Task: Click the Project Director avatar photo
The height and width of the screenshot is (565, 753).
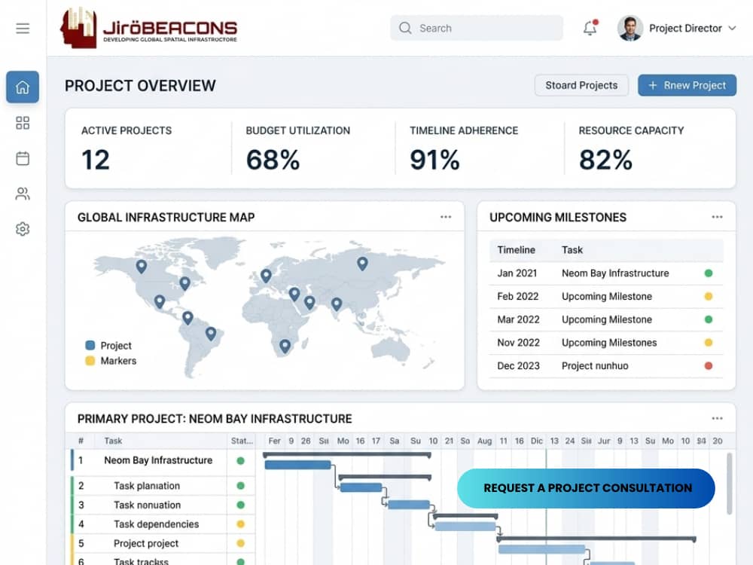Action: click(630, 29)
